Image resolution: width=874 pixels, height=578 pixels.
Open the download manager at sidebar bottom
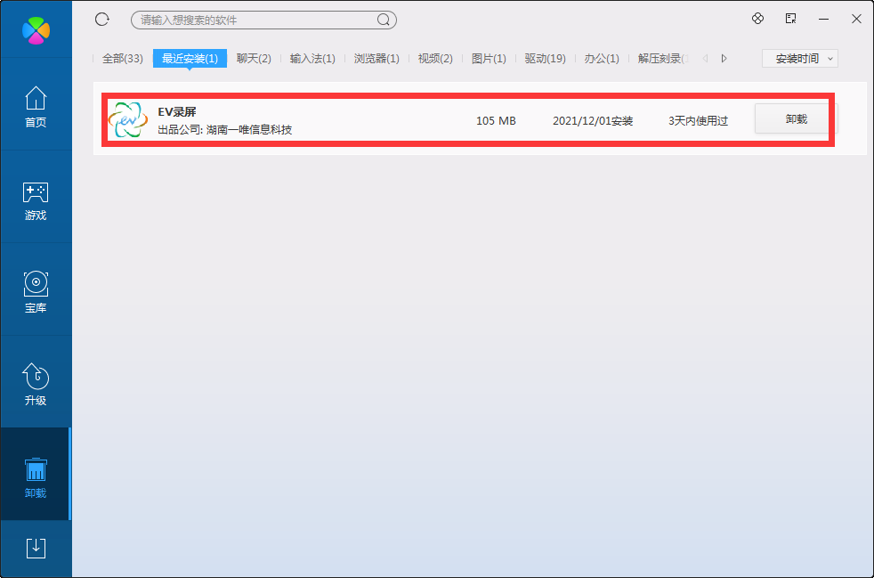(x=36, y=549)
